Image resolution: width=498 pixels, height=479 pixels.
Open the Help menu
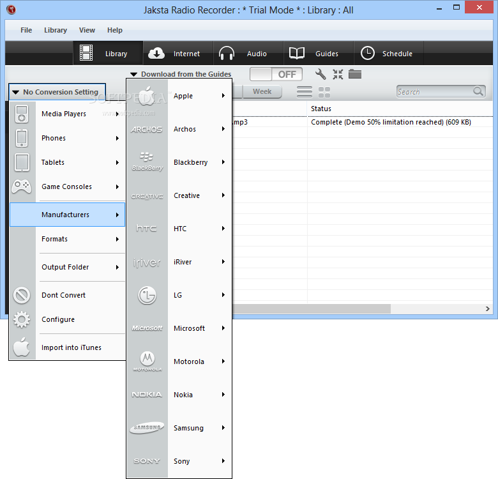(115, 30)
